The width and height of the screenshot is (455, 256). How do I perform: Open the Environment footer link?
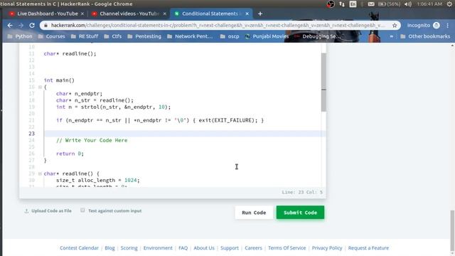pos(158,248)
